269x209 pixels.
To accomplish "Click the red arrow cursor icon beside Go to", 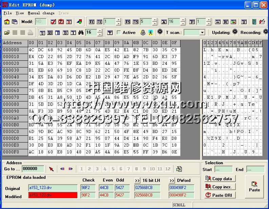I will tap(52, 169).
